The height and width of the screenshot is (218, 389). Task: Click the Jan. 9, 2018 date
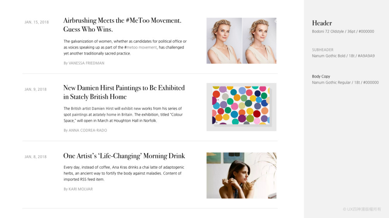[x=35, y=89]
